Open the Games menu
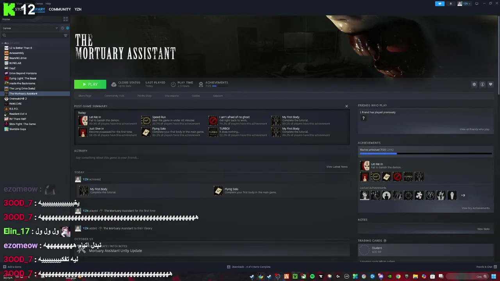This screenshot has height=281, width=500. (39, 4)
